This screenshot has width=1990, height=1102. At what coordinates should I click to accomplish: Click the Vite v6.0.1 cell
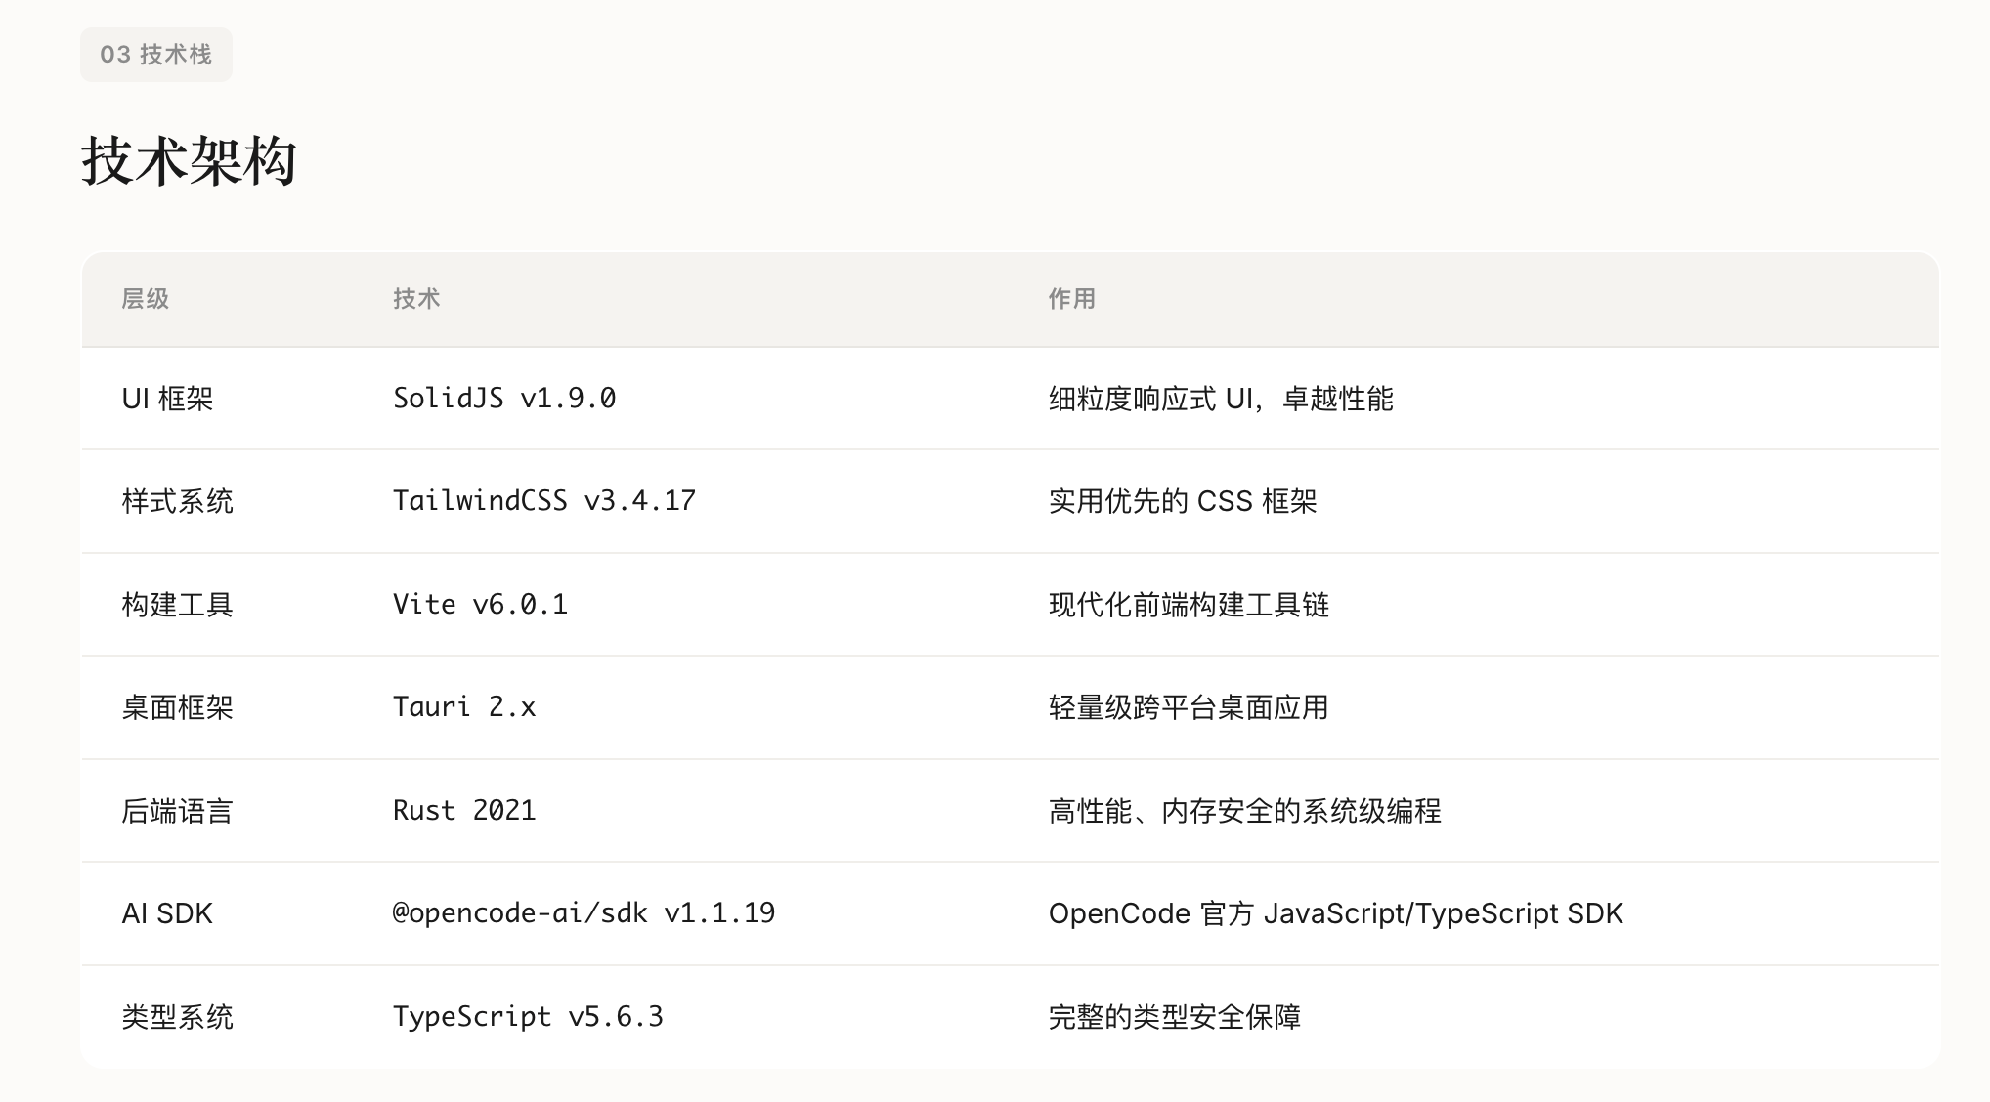click(480, 605)
